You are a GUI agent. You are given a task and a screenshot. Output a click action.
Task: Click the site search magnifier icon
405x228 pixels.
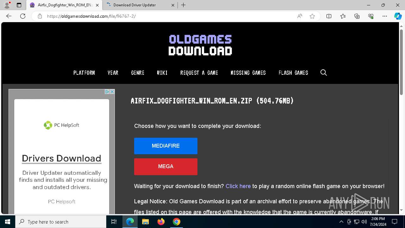323,73
